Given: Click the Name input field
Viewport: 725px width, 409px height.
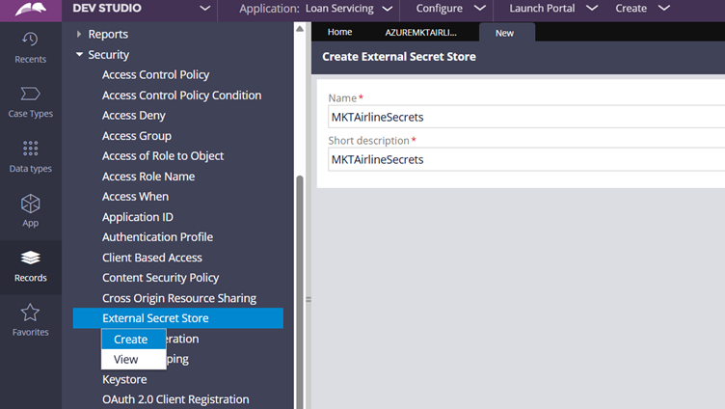Looking at the screenshot, I should click(x=525, y=118).
